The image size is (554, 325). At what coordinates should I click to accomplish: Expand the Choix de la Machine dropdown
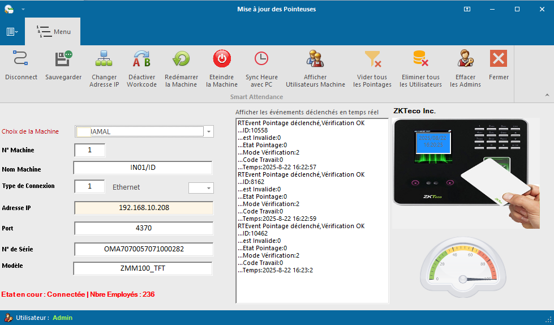(209, 131)
